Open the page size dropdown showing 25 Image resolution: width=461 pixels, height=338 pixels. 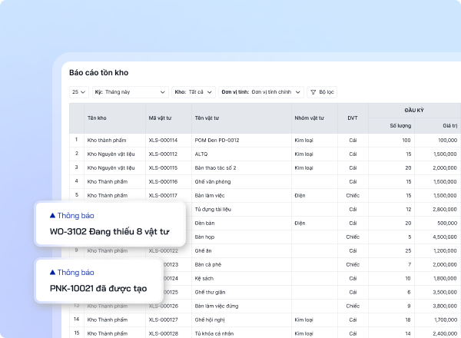click(79, 92)
